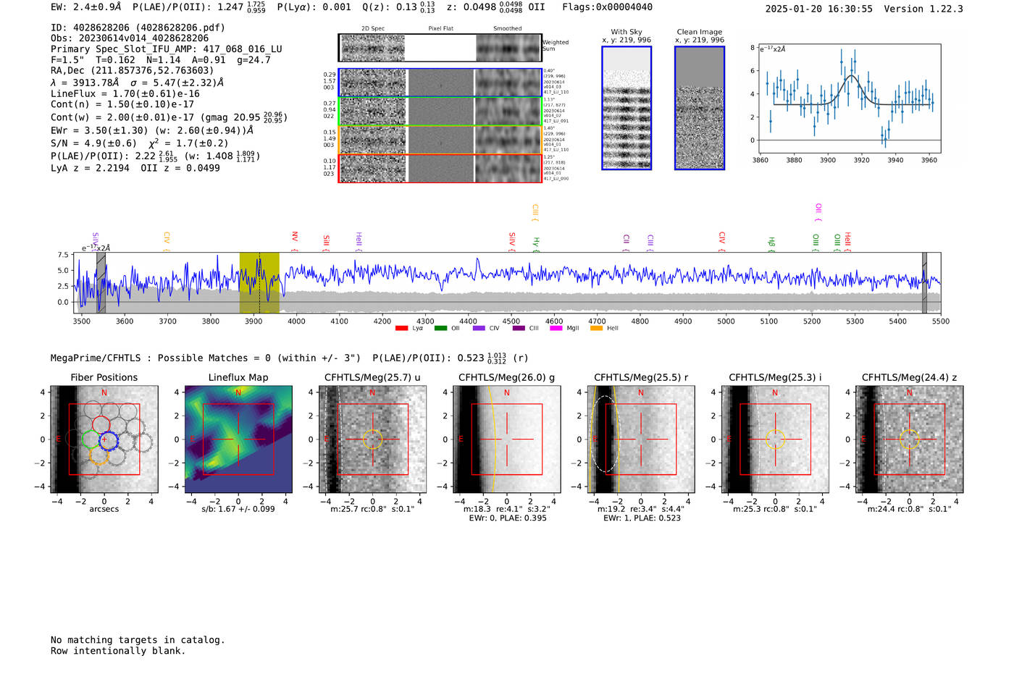This screenshot has height=690, width=1014.
Task: Click the Version 1.22.3 text
Action: pyautogui.click(x=923, y=9)
